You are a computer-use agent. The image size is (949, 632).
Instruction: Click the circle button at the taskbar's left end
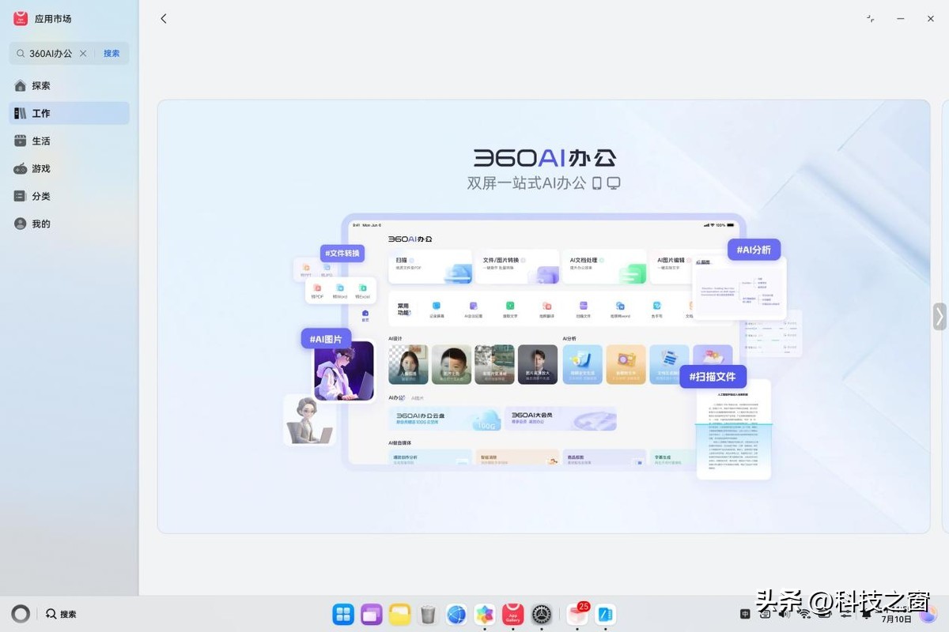click(21, 614)
